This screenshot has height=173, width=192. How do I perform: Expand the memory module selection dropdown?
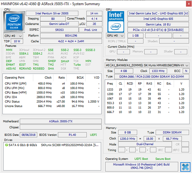[x=147, y=65]
